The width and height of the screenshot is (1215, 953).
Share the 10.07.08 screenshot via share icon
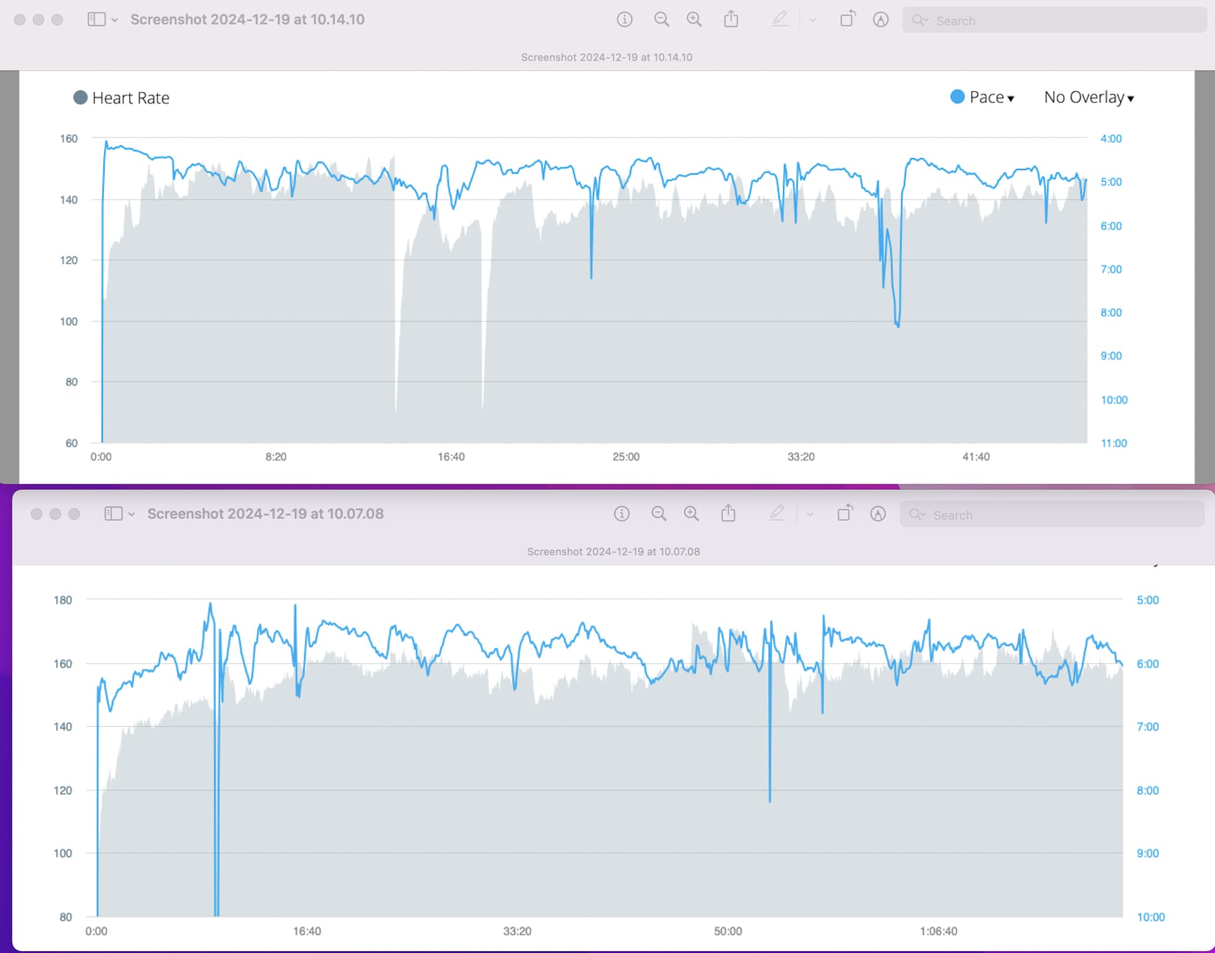coord(728,513)
